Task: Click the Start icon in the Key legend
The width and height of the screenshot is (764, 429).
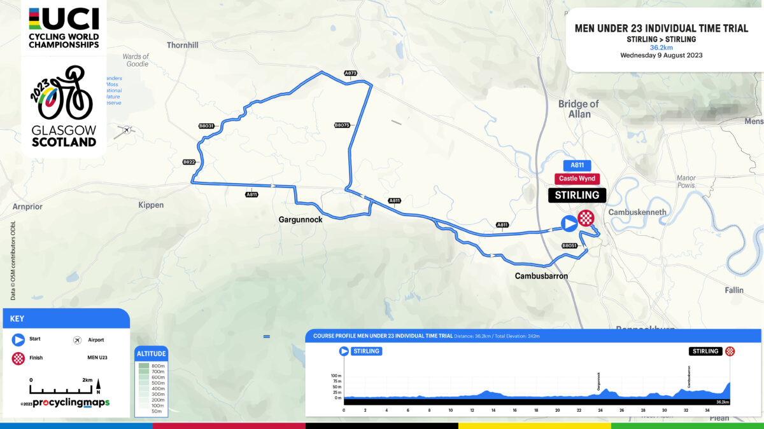Action: pos(18,339)
